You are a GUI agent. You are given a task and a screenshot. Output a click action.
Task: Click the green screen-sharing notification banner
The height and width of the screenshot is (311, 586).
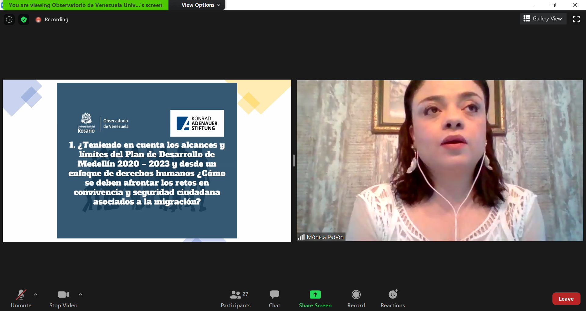click(85, 5)
